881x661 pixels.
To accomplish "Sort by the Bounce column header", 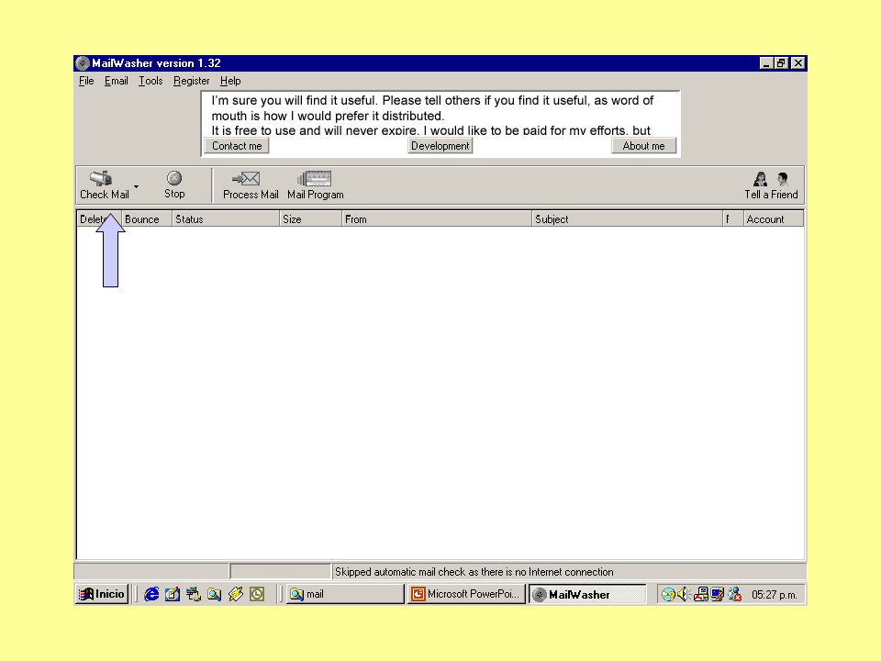I will click(x=146, y=219).
